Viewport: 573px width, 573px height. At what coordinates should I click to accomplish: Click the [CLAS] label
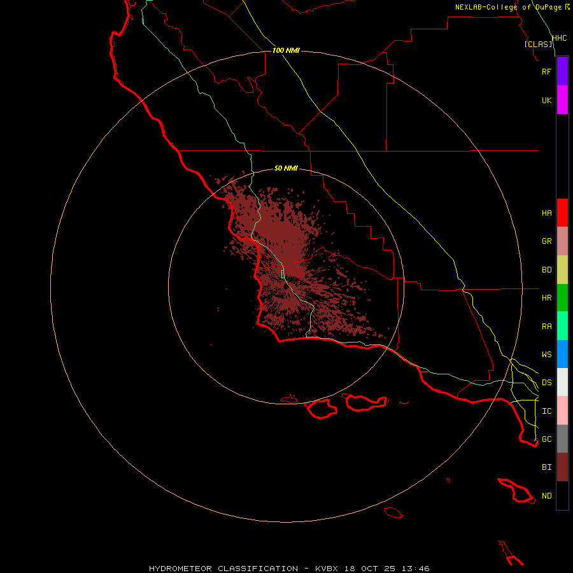[x=538, y=44]
